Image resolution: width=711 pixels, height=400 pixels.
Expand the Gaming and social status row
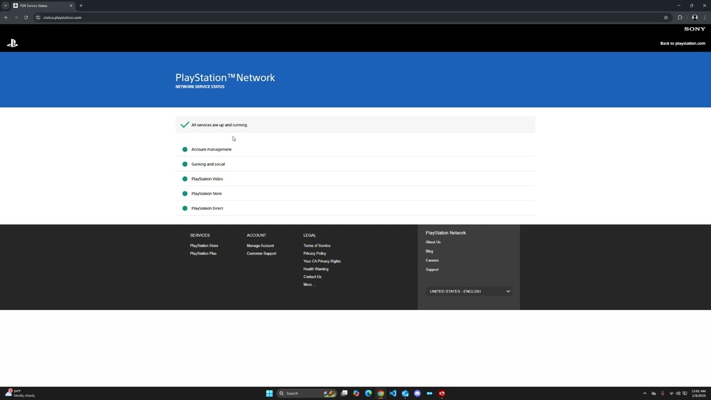tap(355, 164)
